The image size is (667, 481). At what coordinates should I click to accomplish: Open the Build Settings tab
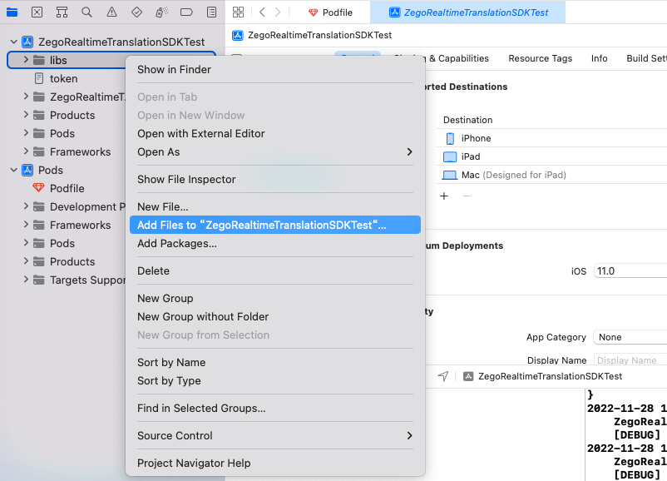[646, 58]
